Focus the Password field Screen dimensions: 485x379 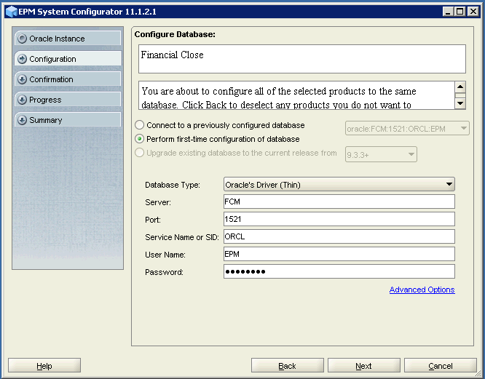pos(339,271)
